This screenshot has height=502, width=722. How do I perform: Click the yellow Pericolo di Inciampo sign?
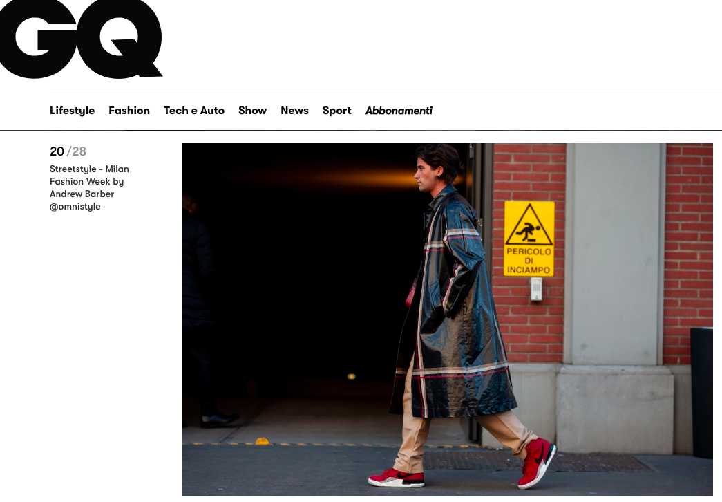529,239
